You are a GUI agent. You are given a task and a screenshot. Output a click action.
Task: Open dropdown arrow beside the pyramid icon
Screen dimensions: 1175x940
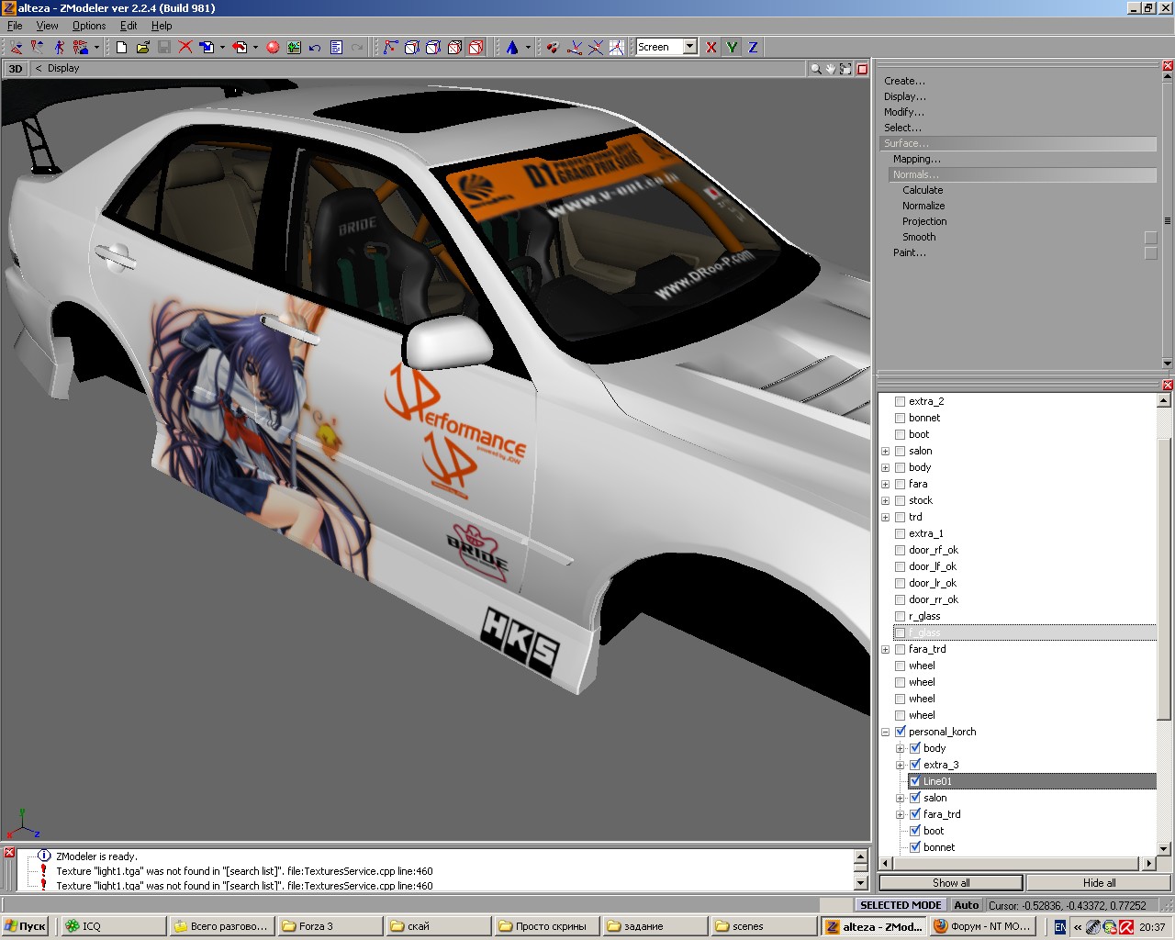528,48
